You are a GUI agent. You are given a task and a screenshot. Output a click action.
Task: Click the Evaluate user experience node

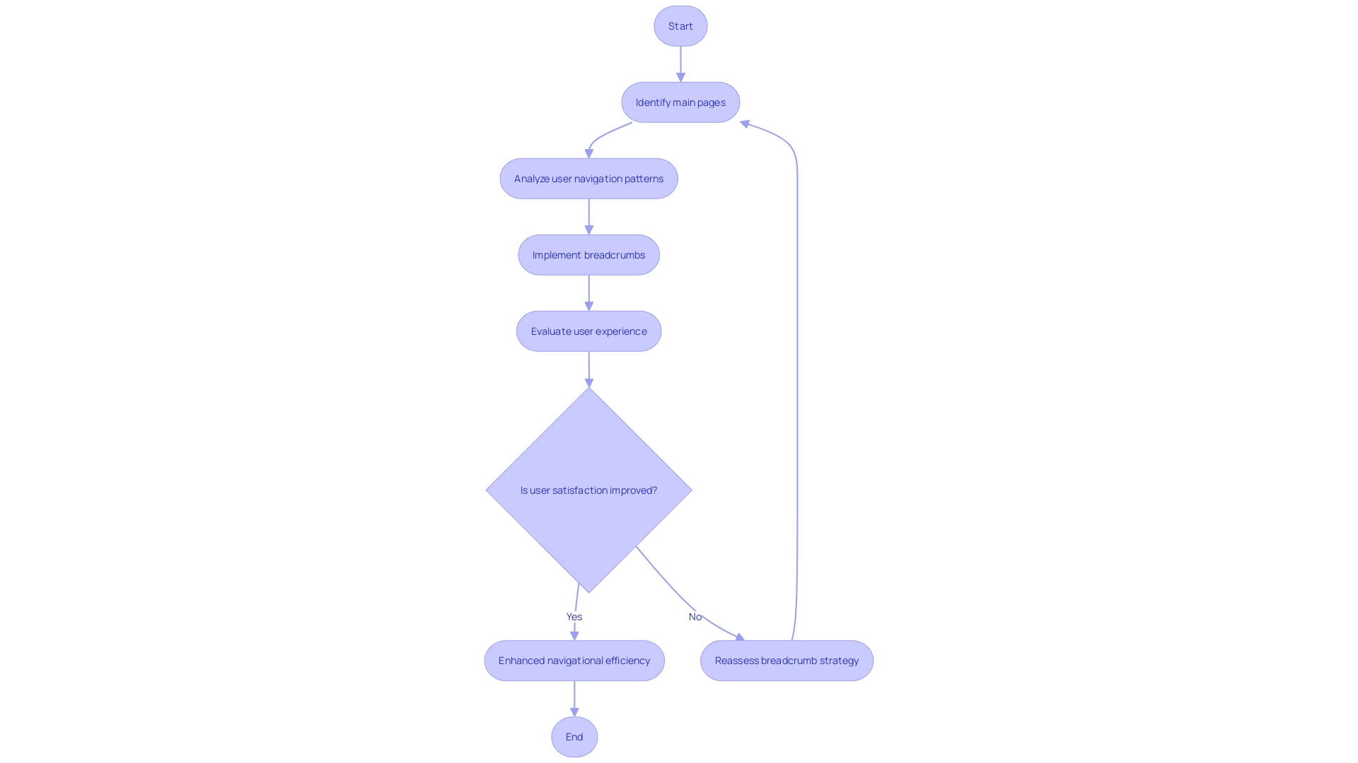(588, 331)
